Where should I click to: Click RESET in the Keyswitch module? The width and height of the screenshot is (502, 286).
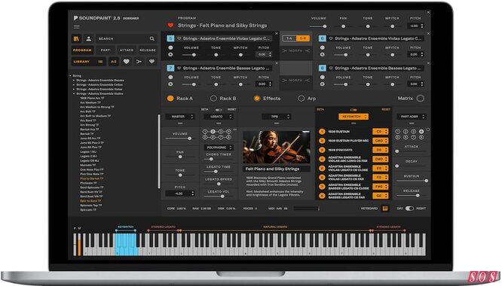[386, 110]
